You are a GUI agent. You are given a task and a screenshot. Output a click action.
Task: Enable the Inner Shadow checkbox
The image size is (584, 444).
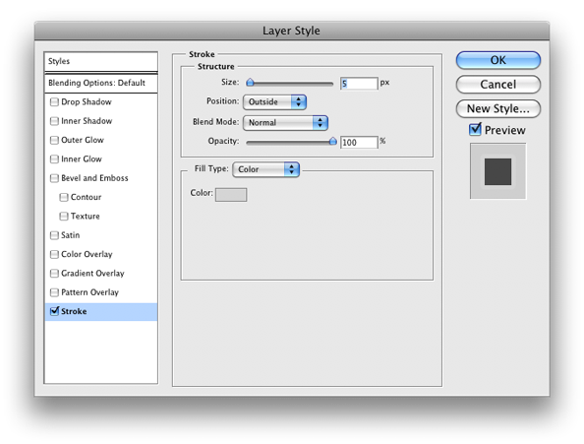54,121
